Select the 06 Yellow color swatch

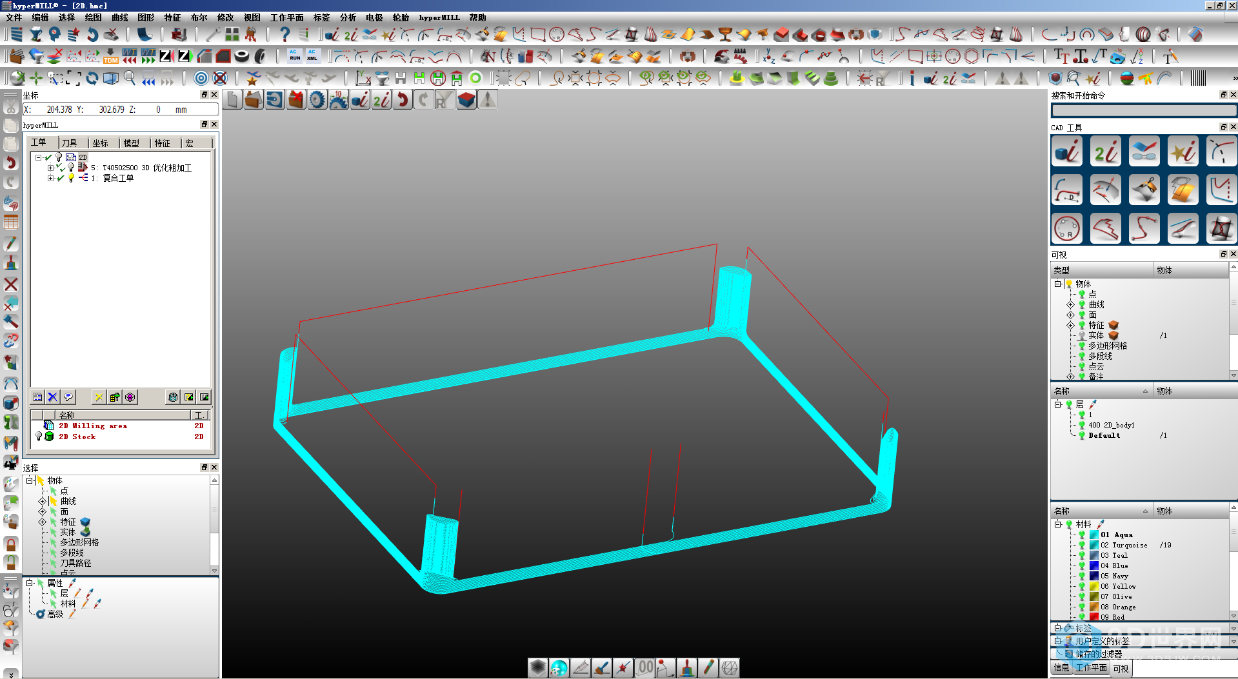coord(1094,586)
